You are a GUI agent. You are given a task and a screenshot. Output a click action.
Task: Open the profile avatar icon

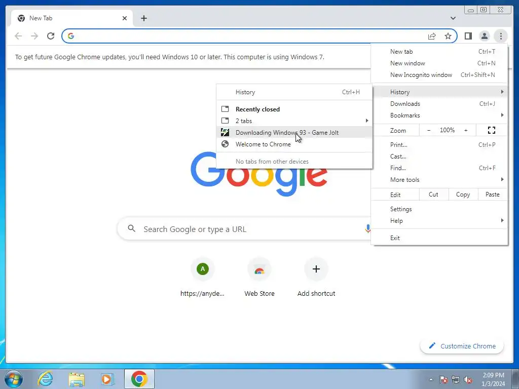484,36
